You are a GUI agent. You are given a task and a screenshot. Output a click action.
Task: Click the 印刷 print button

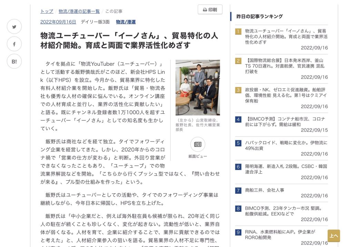(x=210, y=10)
